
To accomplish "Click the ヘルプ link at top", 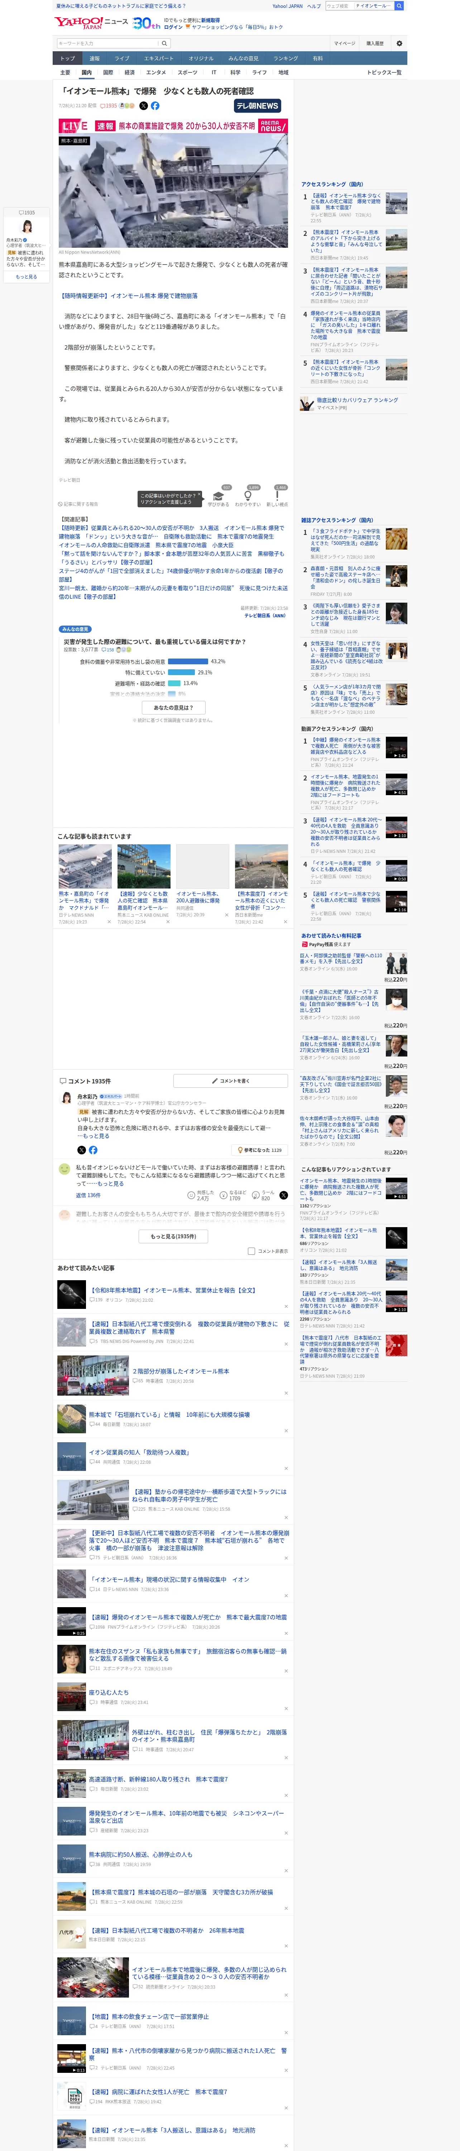I will (x=314, y=6).
